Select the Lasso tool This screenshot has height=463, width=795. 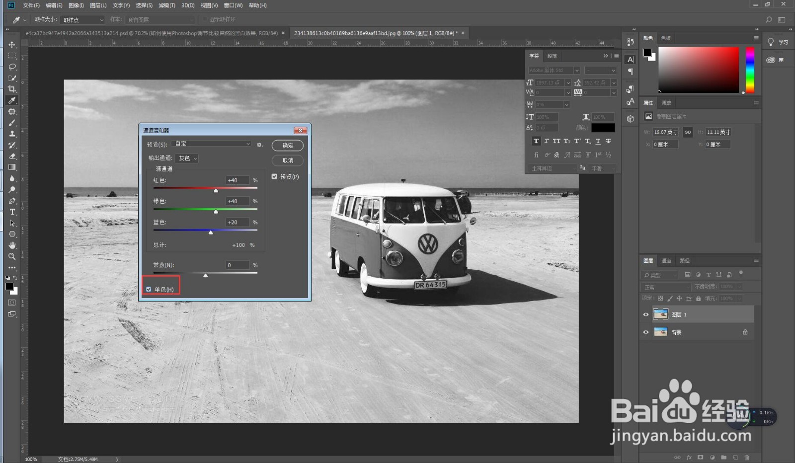[12, 67]
